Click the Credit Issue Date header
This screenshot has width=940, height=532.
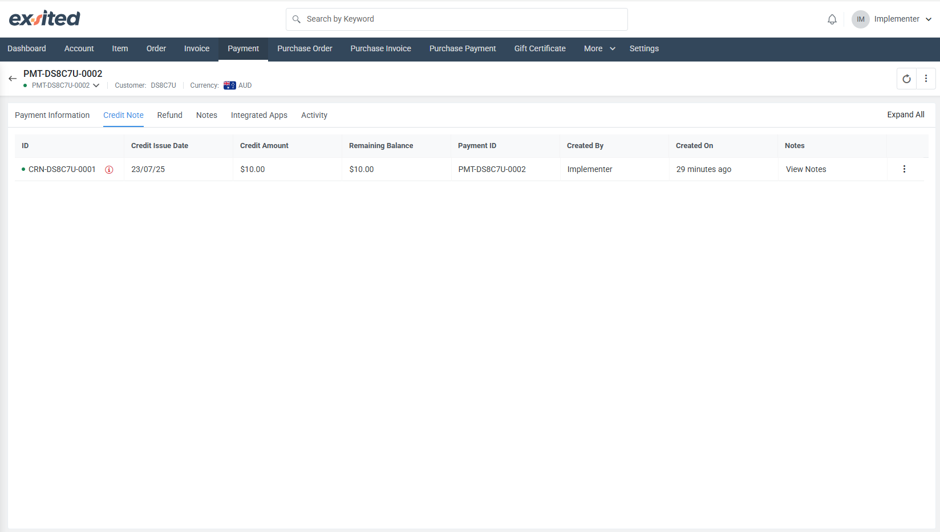point(160,146)
